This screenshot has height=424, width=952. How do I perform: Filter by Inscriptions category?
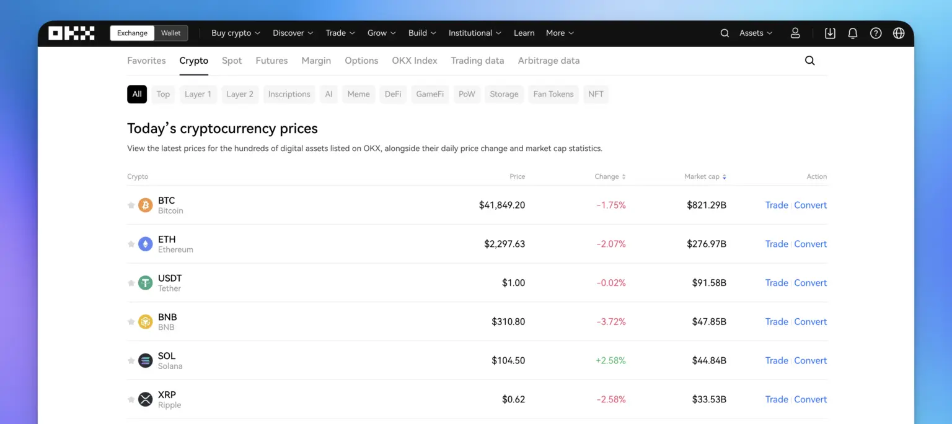pos(289,94)
